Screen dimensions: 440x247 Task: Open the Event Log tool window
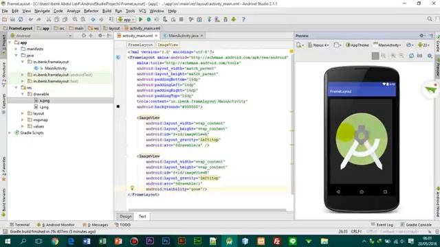[x=382, y=224]
